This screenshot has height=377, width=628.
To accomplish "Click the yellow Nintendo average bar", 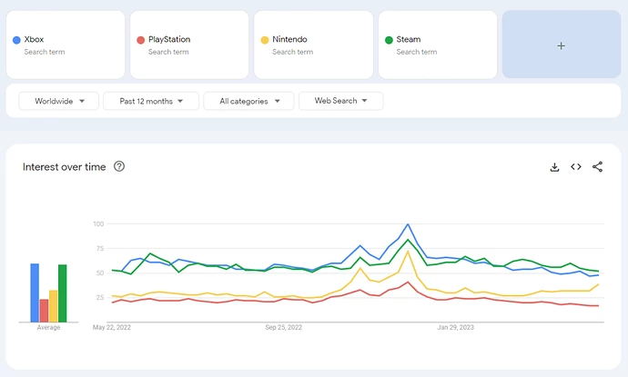I will point(54,306).
